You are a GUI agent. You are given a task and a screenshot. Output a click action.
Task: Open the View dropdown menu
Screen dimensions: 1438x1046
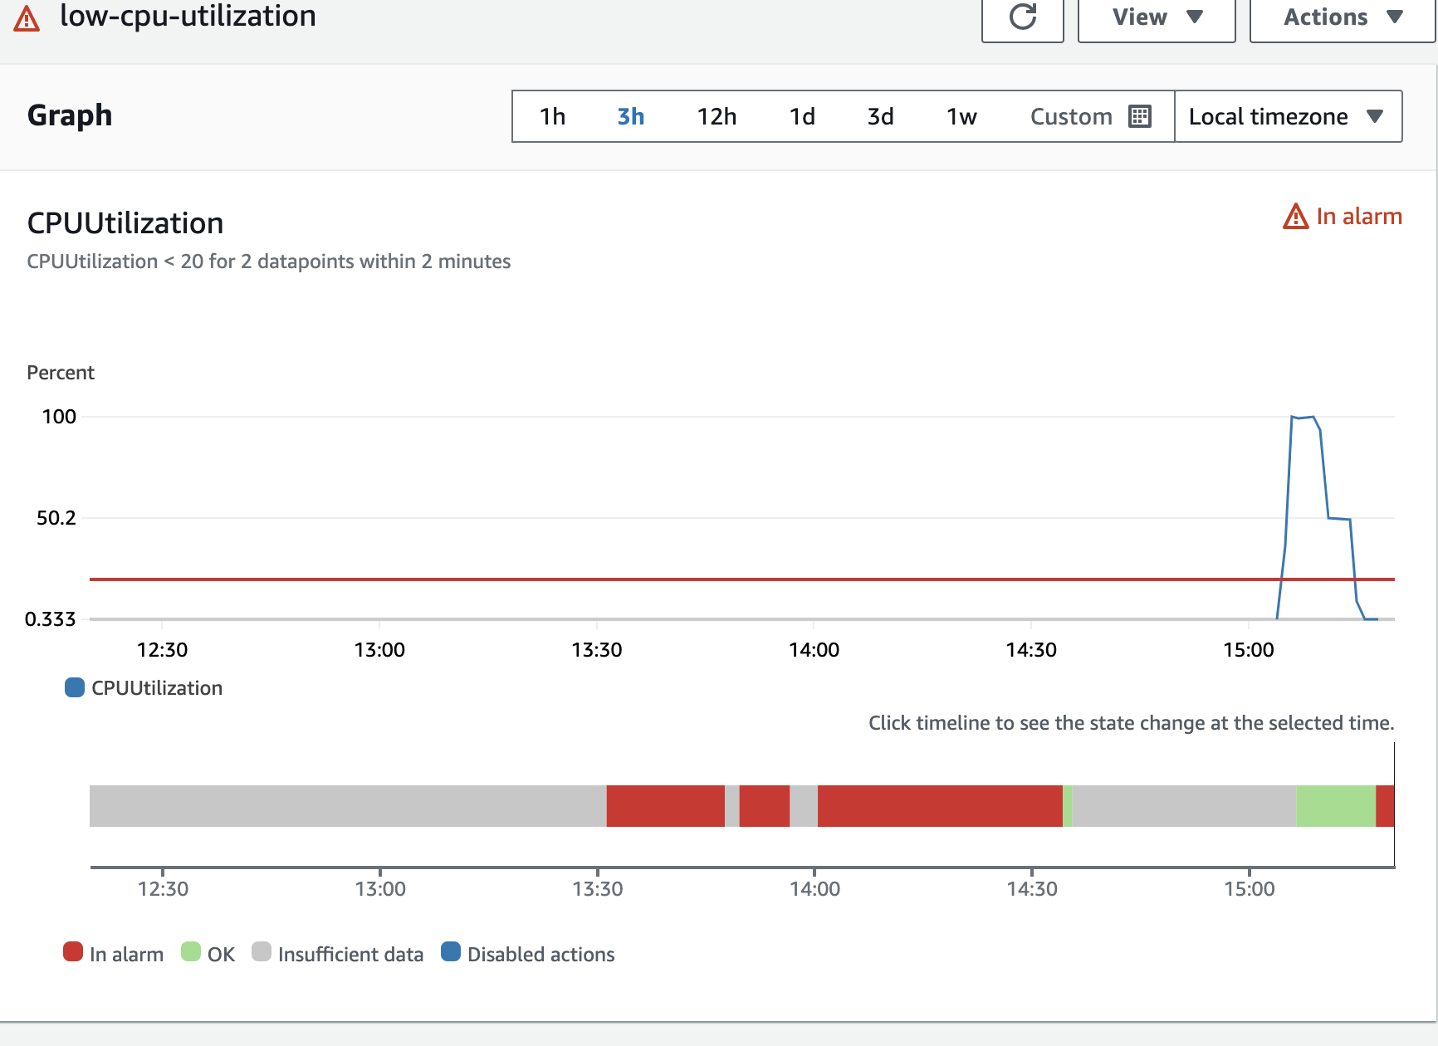point(1156,17)
